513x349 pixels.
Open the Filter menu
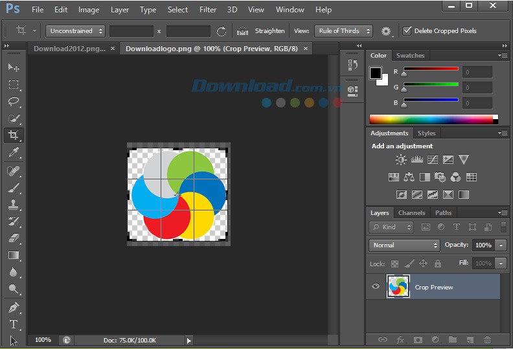point(208,10)
